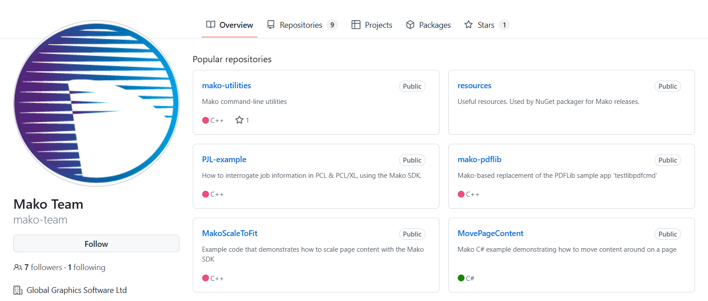Switch to the Packages tab
Viewport: 708px width, 301px height.
pyautogui.click(x=434, y=25)
